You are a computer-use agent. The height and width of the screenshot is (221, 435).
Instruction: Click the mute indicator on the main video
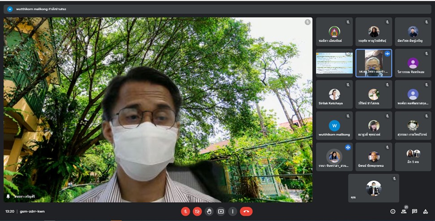coord(307,22)
